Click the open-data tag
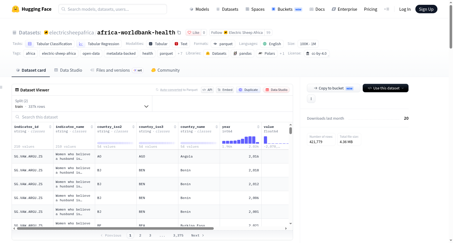453x243 pixels. tap(91, 53)
